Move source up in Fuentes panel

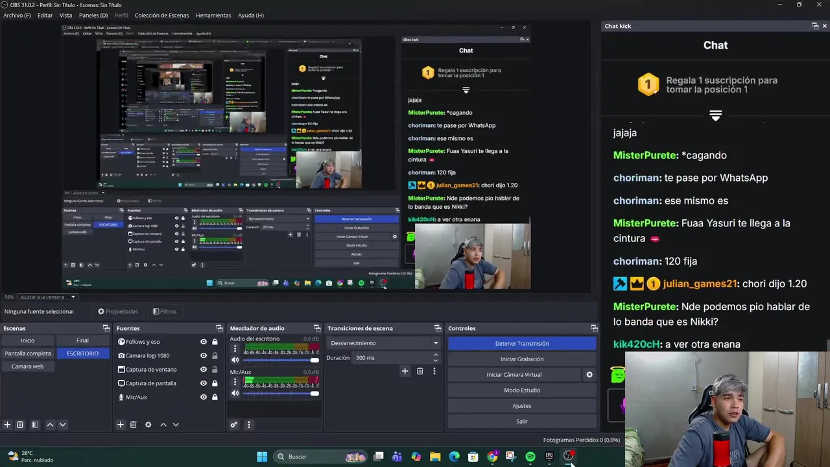coord(163,425)
